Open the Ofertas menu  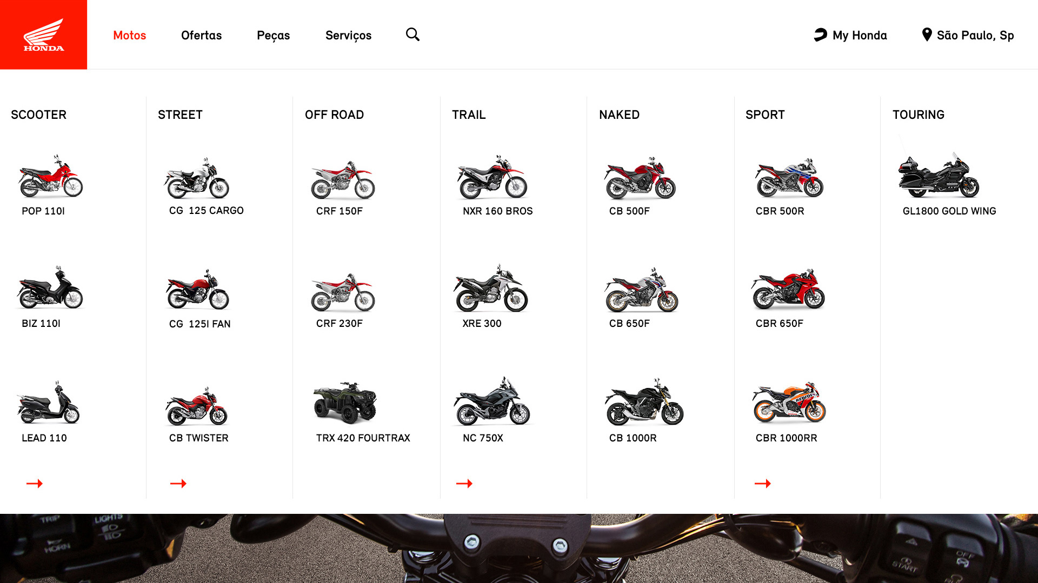(x=201, y=35)
